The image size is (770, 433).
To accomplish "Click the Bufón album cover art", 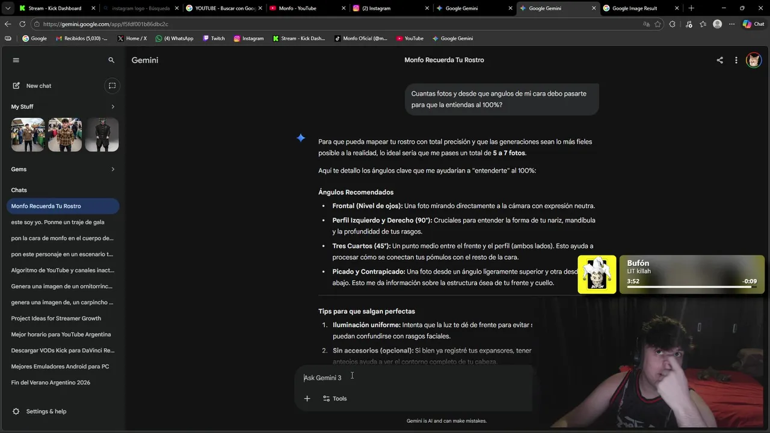I will [x=597, y=275].
